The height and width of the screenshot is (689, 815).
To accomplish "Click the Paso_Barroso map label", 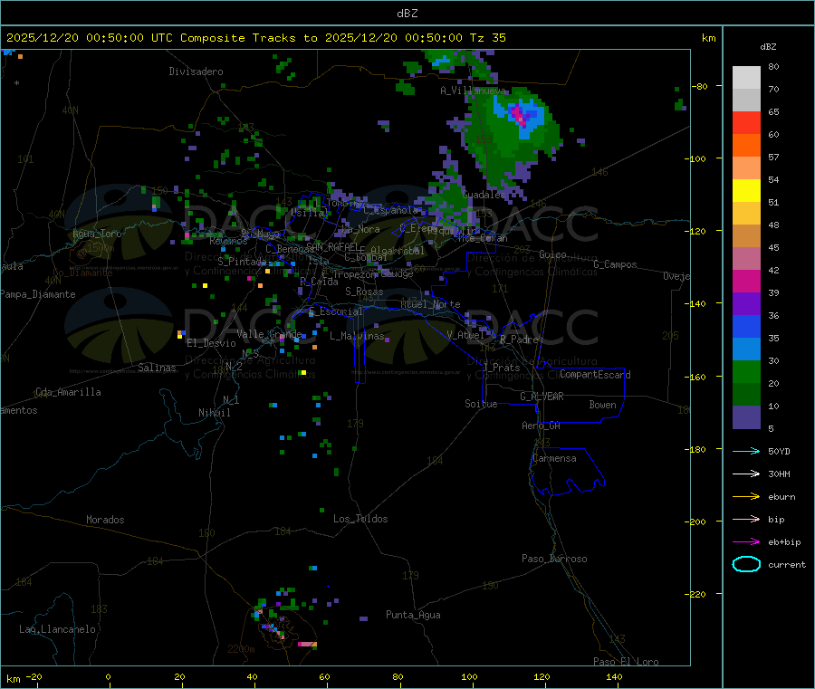I will (554, 559).
